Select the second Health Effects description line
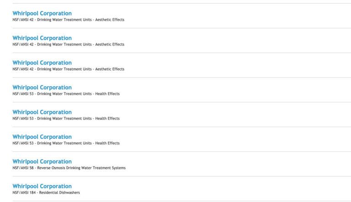This screenshot has width=351, height=202. point(66,118)
